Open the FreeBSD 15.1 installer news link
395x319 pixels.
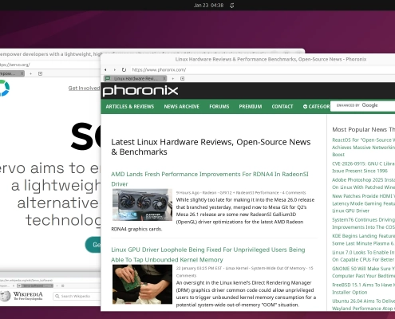(363, 289)
